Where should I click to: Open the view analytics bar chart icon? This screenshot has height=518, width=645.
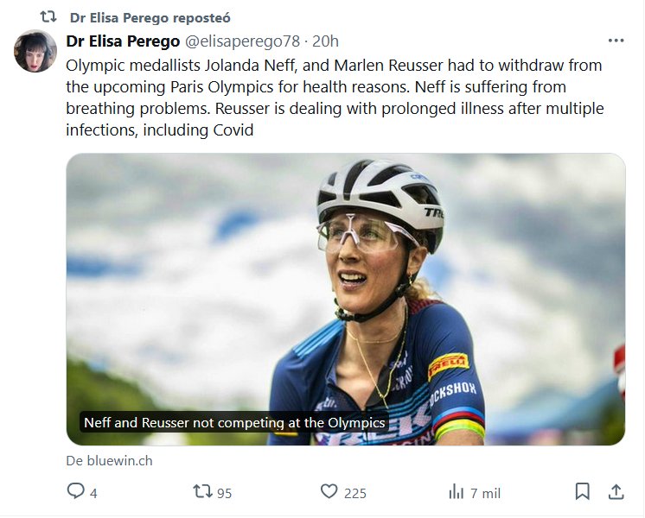click(x=457, y=492)
